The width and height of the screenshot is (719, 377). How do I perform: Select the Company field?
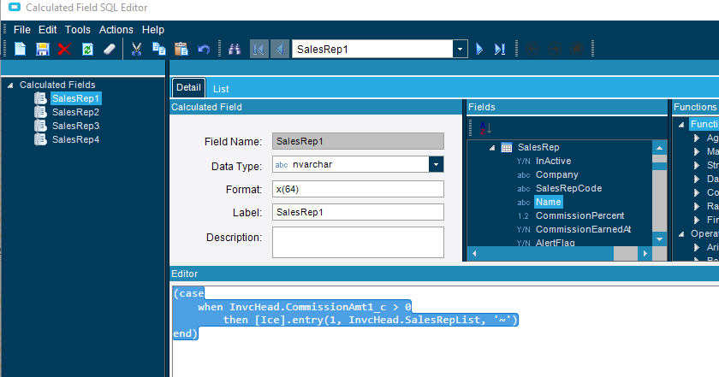click(556, 175)
